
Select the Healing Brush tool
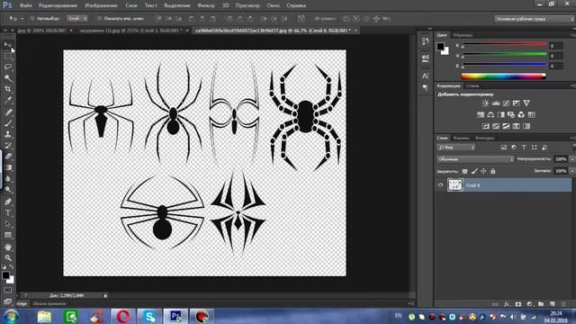point(8,112)
